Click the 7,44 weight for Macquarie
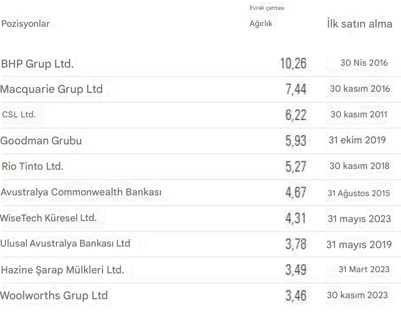Screen dimensions: 401x312 pyautogui.click(x=295, y=89)
